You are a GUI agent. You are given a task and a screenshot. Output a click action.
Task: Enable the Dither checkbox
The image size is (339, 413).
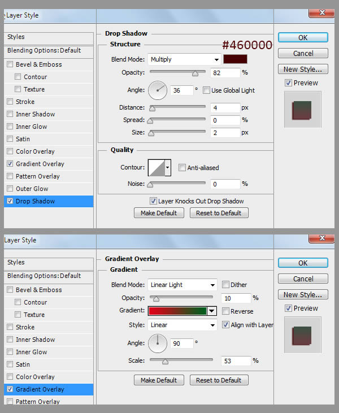tap(226, 285)
